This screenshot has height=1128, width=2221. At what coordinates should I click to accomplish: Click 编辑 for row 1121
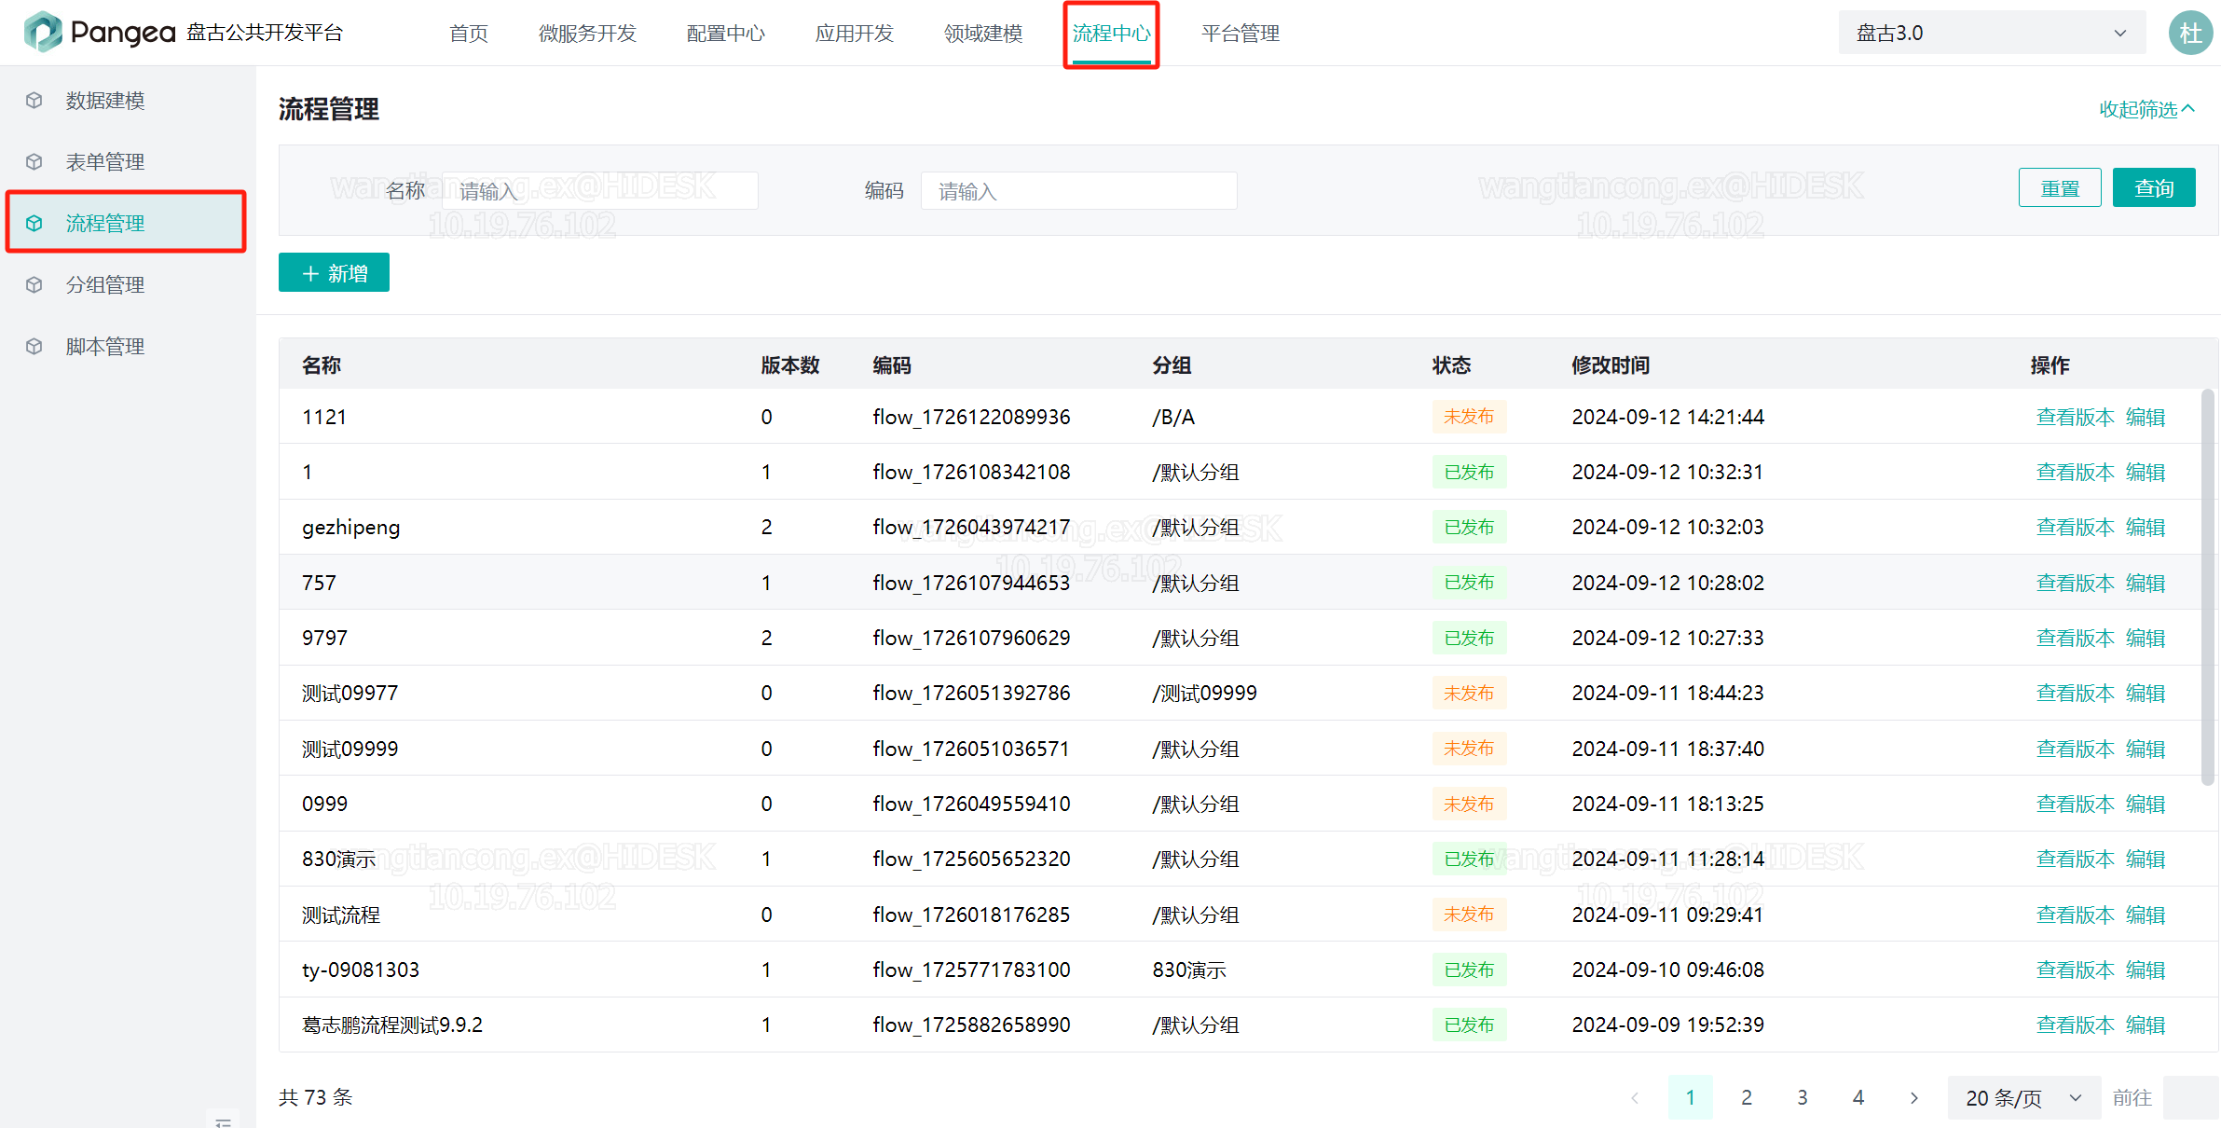pyautogui.click(x=2146, y=417)
